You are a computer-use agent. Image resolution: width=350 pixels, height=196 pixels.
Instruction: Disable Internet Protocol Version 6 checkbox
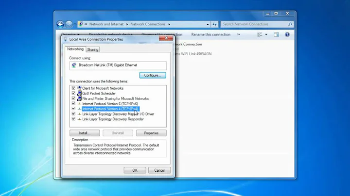pos(73,103)
